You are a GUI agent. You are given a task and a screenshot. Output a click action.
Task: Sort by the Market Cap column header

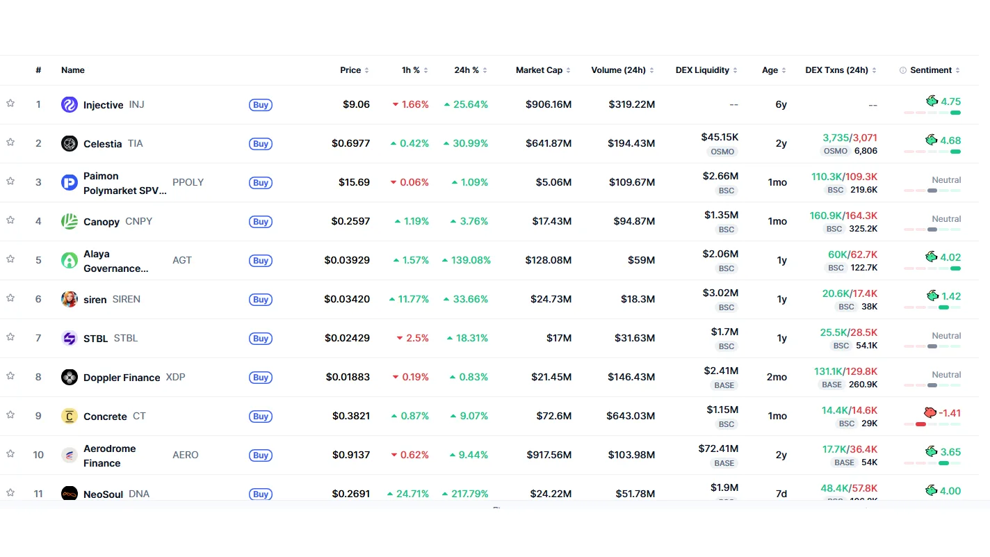pyautogui.click(x=543, y=70)
